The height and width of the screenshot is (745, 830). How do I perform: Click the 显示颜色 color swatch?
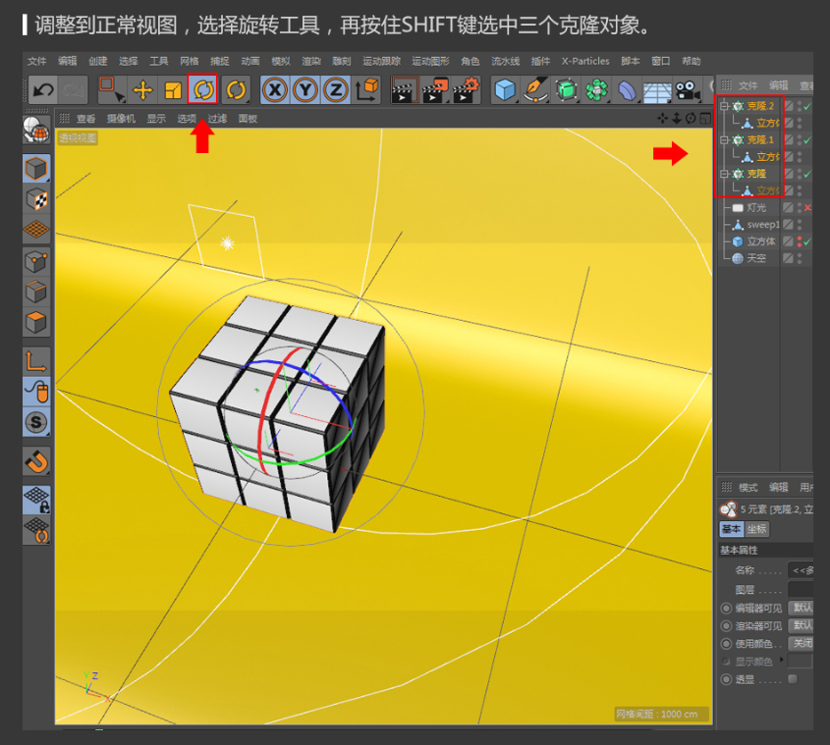tap(800, 661)
